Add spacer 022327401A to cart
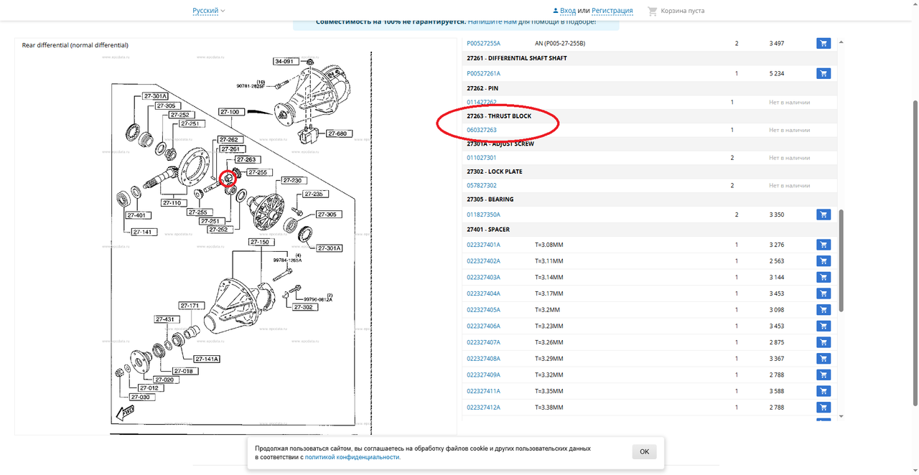 (x=824, y=245)
